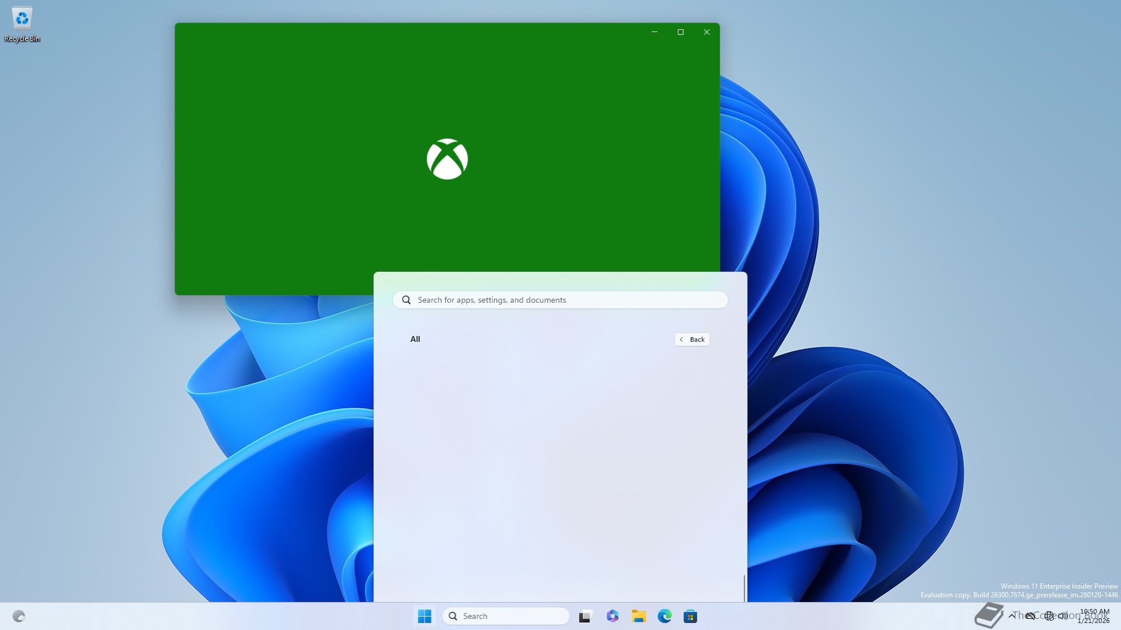This screenshot has height=630, width=1121.
Task: Click the Xbox logo on splash screen
Action: [x=447, y=159]
